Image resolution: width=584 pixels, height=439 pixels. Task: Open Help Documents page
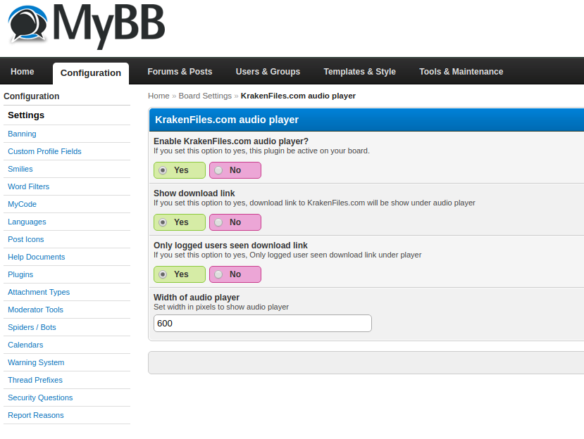pyautogui.click(x=36, y=257)
